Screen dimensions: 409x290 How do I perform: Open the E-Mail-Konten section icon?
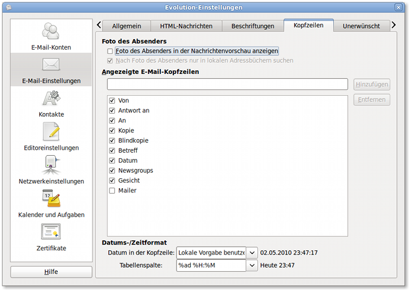point(51,31)
